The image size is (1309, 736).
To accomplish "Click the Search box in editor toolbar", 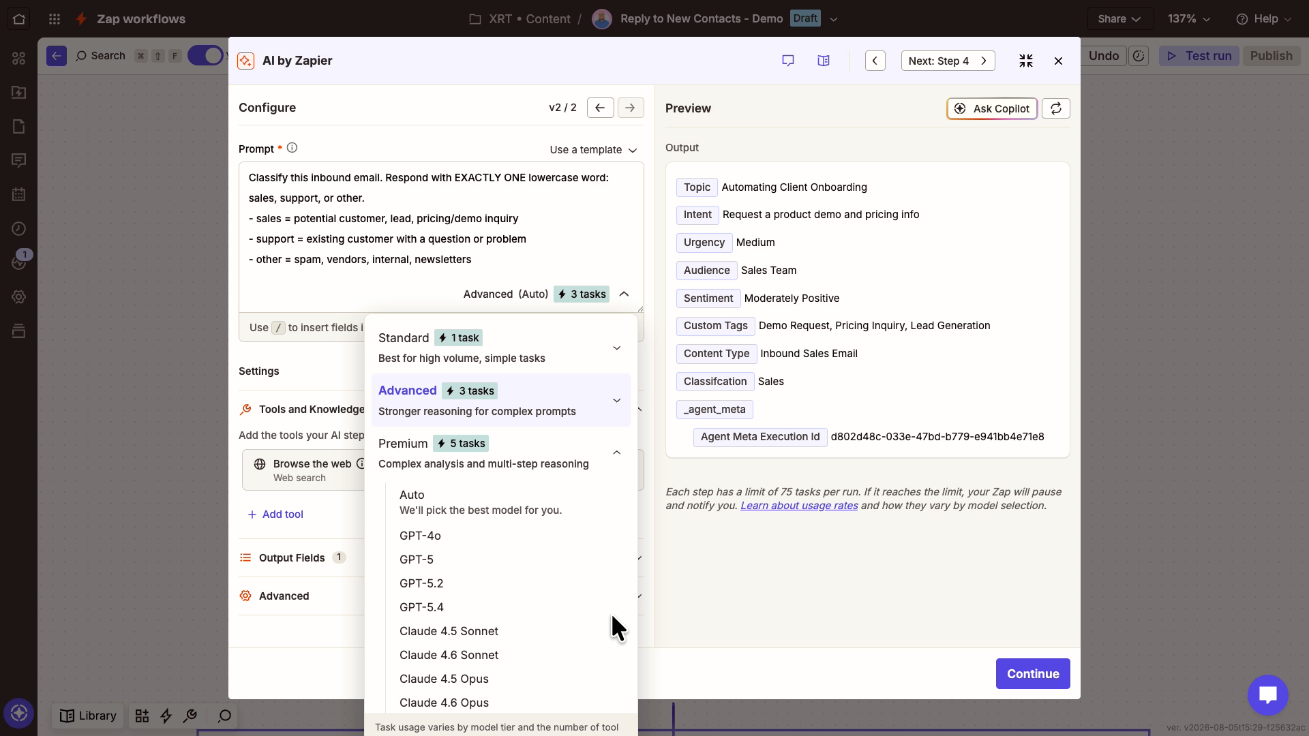I will 100,56.
